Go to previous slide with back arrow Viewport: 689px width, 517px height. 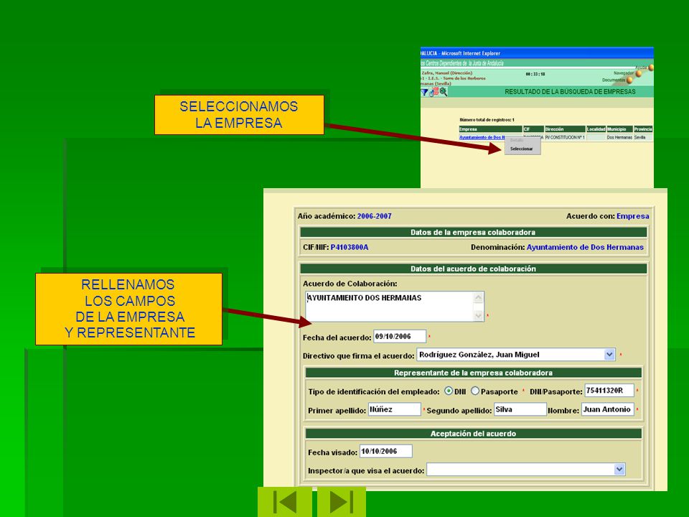tap(285, 502)
